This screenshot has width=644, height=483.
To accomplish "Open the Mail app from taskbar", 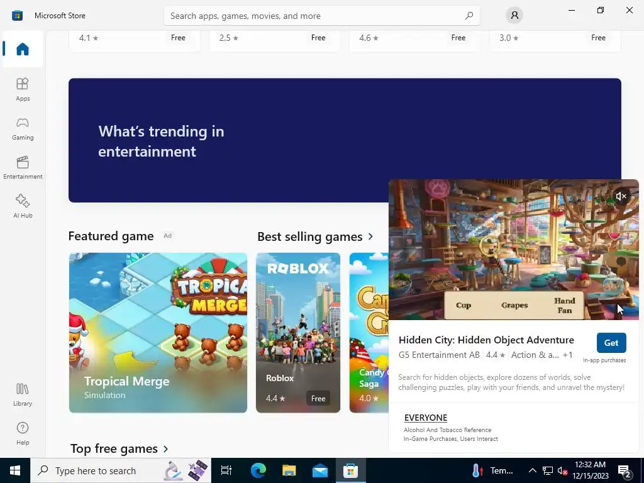I will pos(320,470).
